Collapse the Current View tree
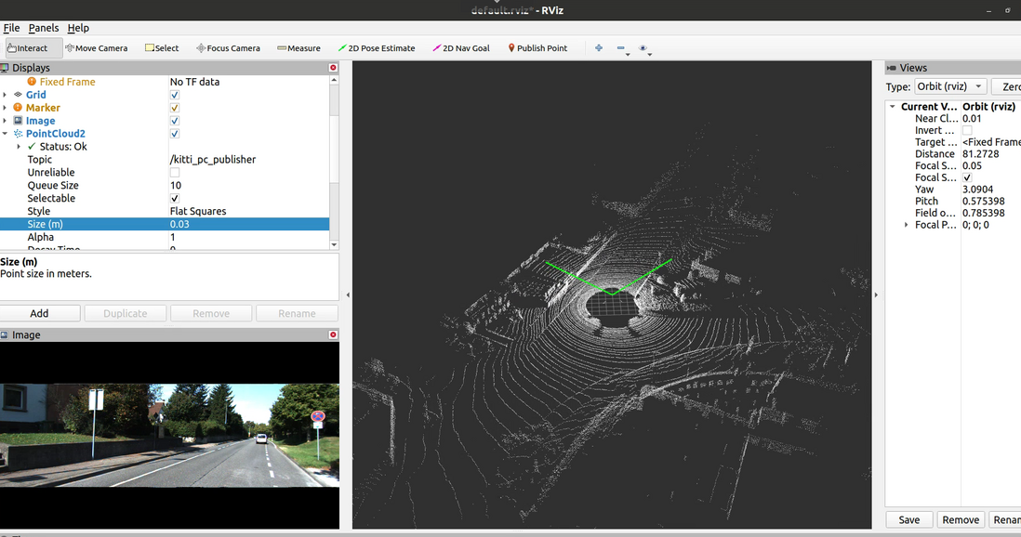Screen dimensions: 1021x537 point(893,106)
